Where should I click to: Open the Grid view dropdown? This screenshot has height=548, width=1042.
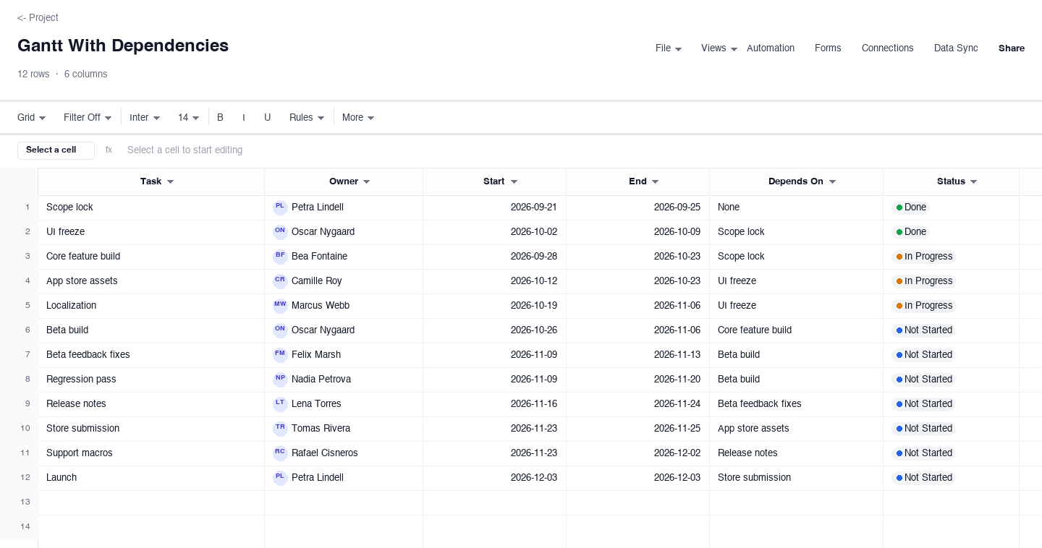click(32, 117)
